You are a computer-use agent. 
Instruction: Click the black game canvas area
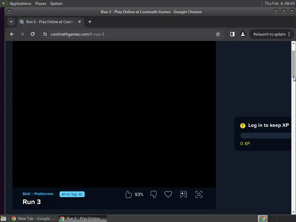(x=114, y=114)
